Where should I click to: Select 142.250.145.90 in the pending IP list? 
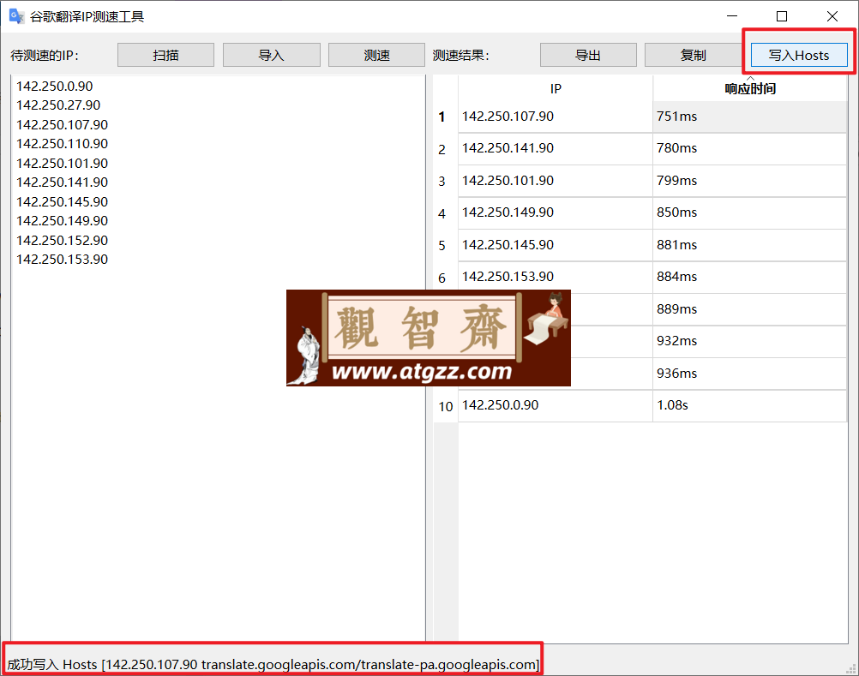(x=62, y=202)
